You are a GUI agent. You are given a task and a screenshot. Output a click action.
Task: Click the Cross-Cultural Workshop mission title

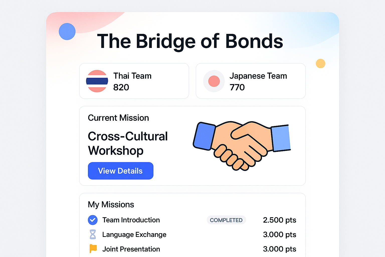[x=128, y=143]
